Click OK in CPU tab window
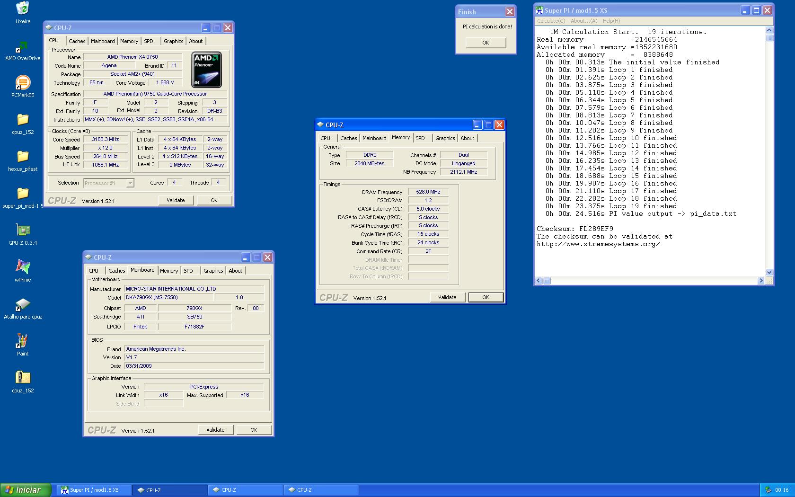The height and width of the screenshot is (497, 795). (x=214, y=200)
